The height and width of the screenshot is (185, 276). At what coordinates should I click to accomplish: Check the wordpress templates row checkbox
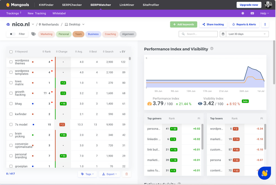(11, 72)
